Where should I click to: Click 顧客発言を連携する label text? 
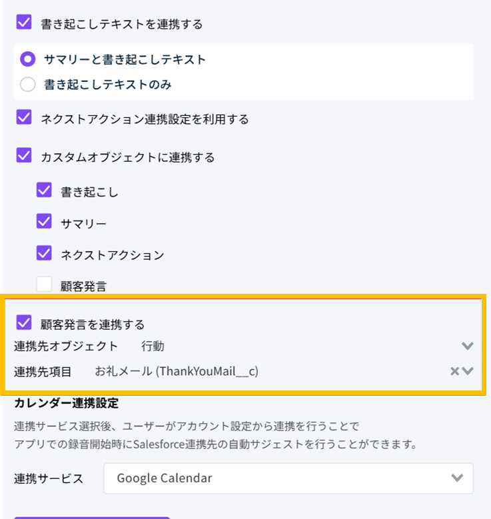coord(93,324)
